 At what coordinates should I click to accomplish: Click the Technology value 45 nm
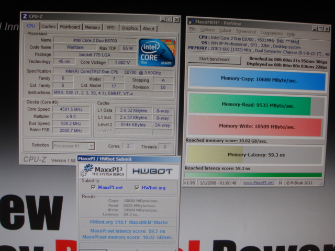click(x=64, y=61)
